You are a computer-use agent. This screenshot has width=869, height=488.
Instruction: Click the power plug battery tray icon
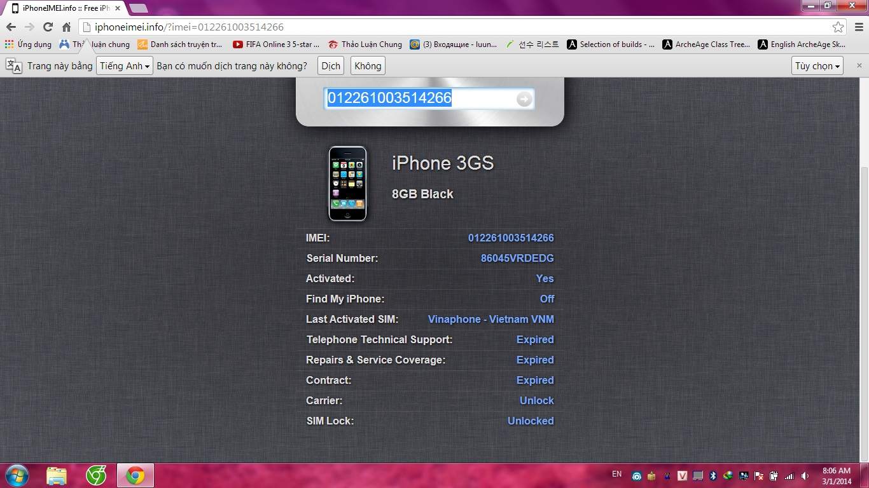pos(774,476)
